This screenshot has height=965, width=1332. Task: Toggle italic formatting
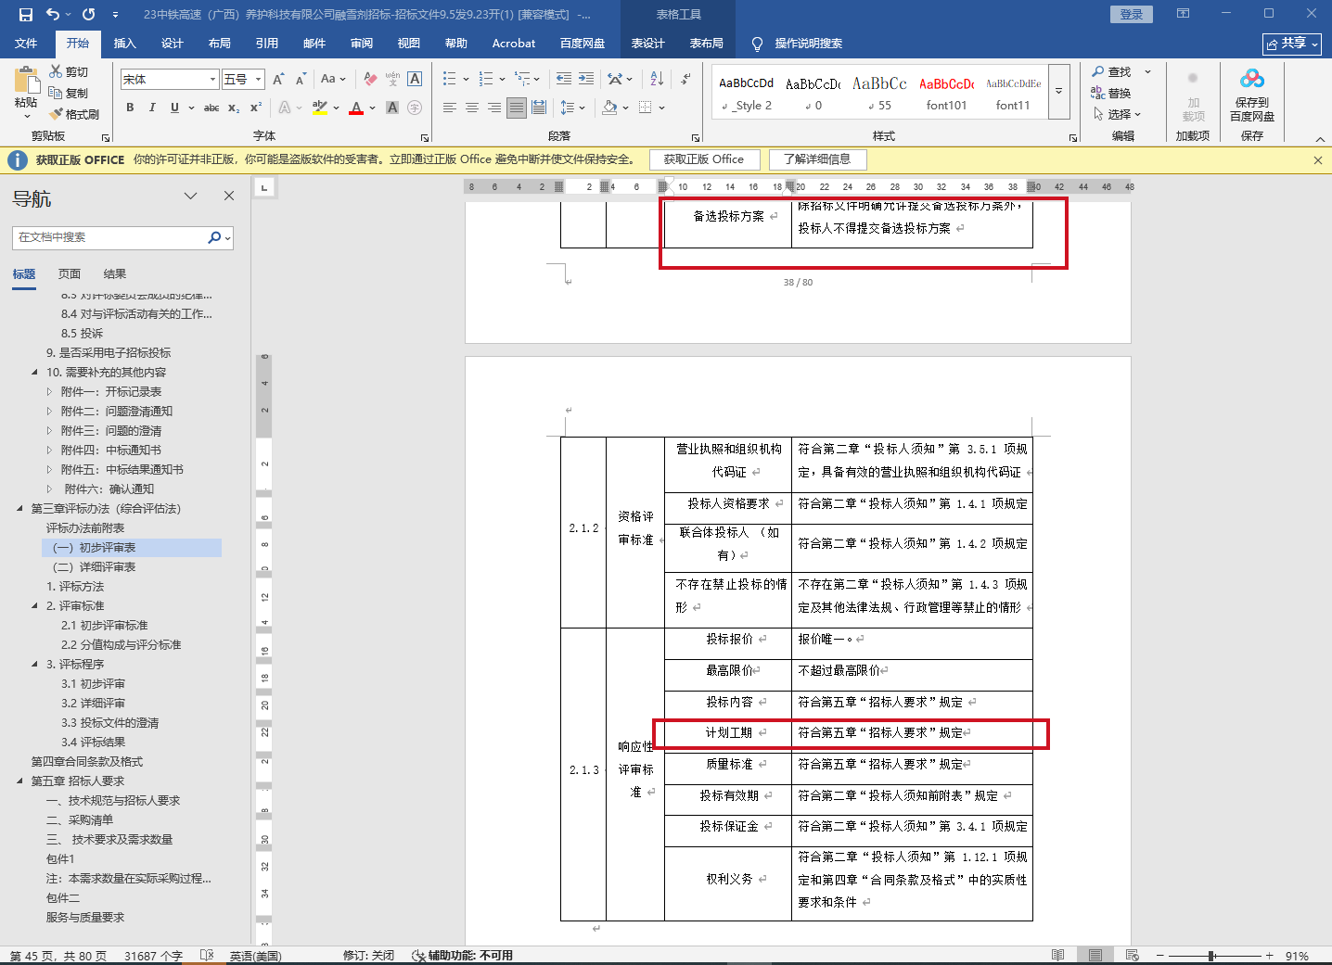[152, 108]
